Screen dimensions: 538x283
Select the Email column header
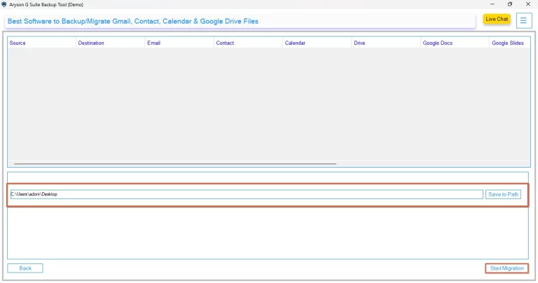click(x=179, y=43)
